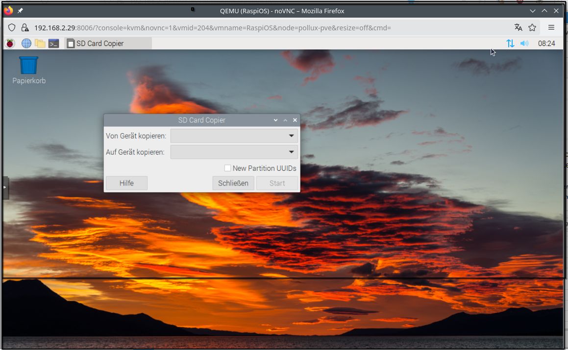Open the Raspberry Pi main menu
Screen dimensions: 568x350
[x=10, y=44]
